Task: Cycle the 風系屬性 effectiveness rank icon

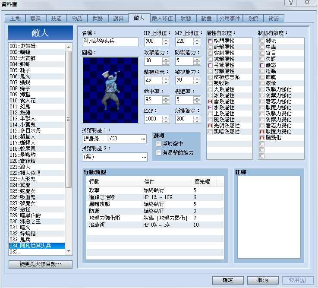Action: click(210, 120)
